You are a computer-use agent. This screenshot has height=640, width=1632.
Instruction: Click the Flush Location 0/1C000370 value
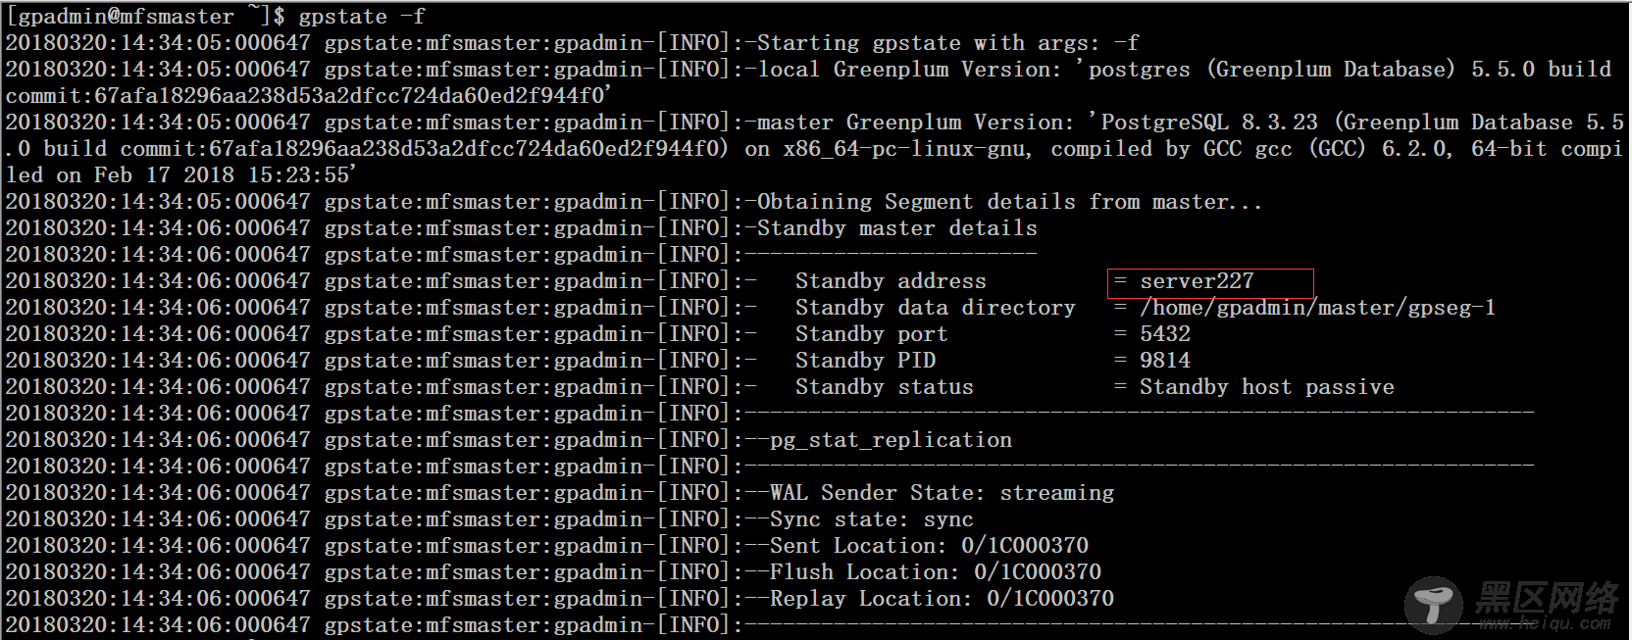pos(1038,572)
